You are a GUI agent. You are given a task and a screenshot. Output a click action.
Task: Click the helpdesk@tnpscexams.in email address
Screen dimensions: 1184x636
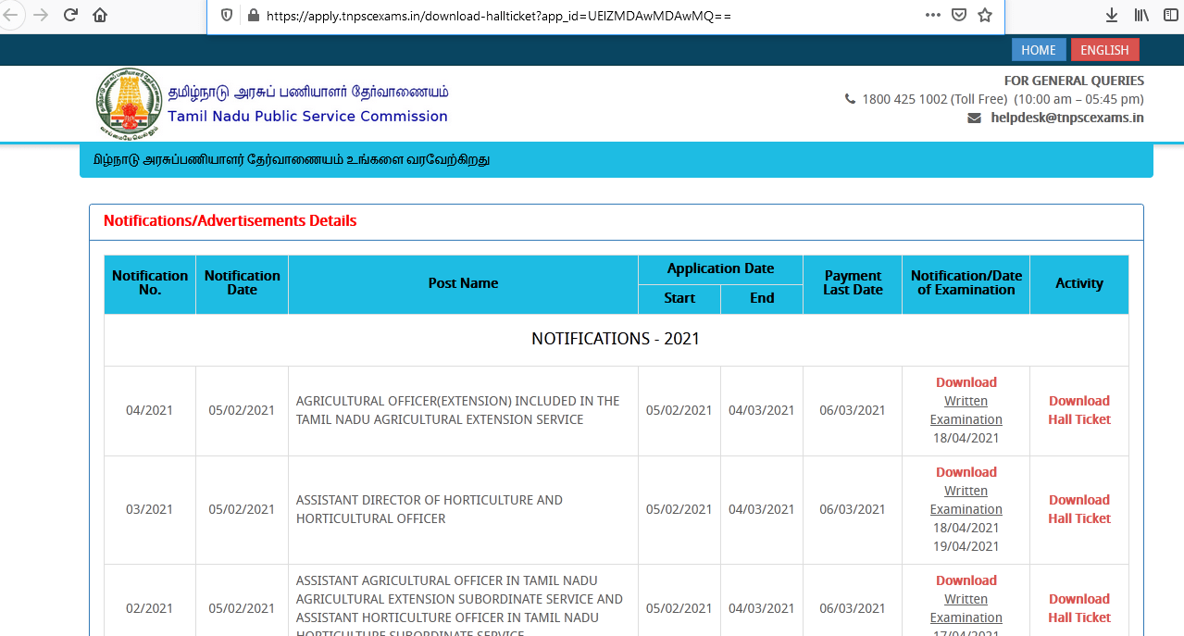[x=1066, y=118]
